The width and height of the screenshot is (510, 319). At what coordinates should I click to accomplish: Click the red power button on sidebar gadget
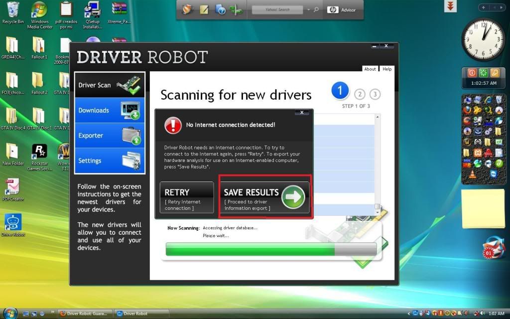pos(472,73)
